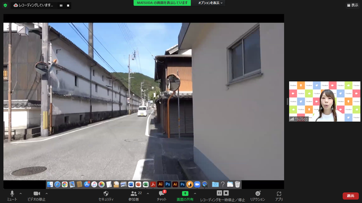Click Word icon in shared dock
Viewport: 362px width, 203px height.
[131, 184]
